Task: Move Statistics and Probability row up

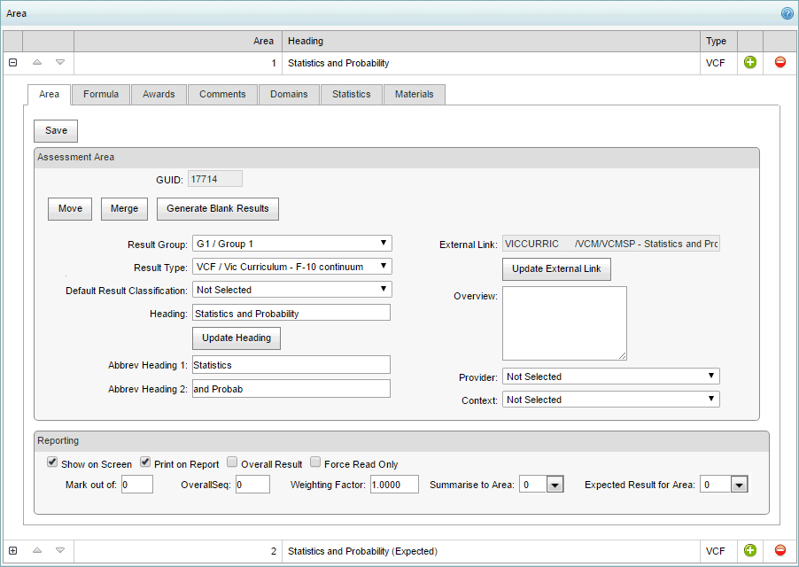Action: tap(36, 62)
